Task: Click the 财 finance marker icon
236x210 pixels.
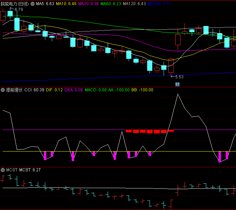Action: tap(177, 84)
